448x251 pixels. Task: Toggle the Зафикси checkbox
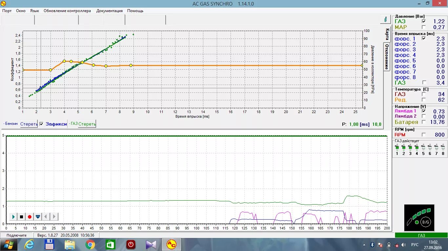41,124
